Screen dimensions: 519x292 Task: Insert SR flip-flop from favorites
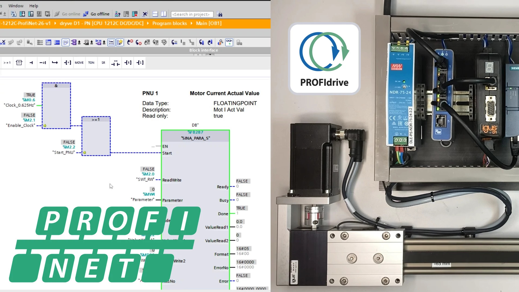(103, 62)
